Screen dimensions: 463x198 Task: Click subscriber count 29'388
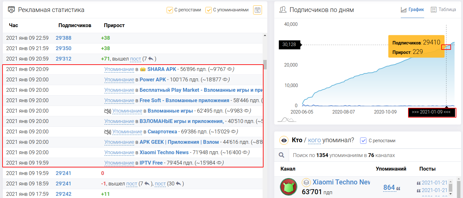click(63, 38)
